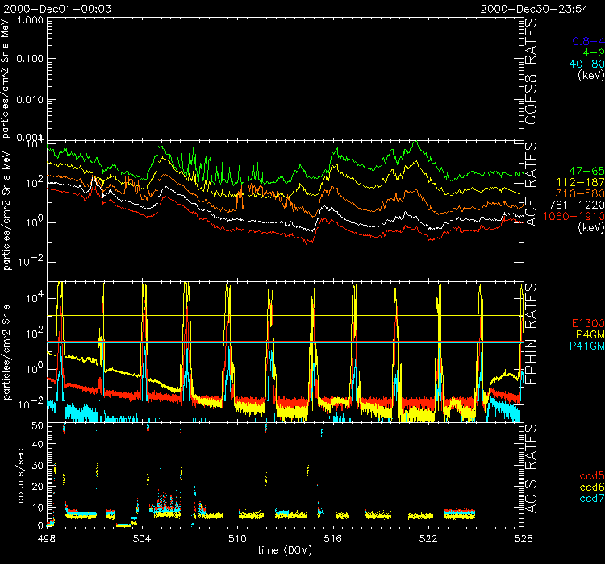Select the cyan P41GM legend label
605x564 pixels.
point(586,346)
